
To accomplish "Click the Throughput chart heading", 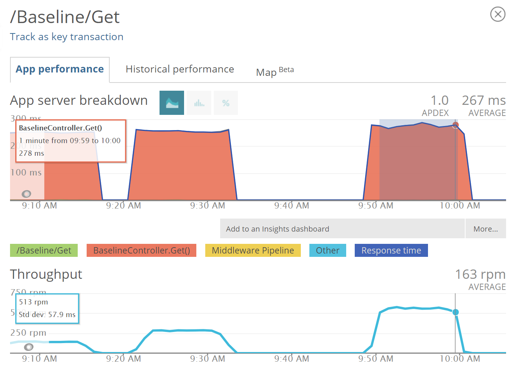I will pyautogui.click(x=46, y=275).
